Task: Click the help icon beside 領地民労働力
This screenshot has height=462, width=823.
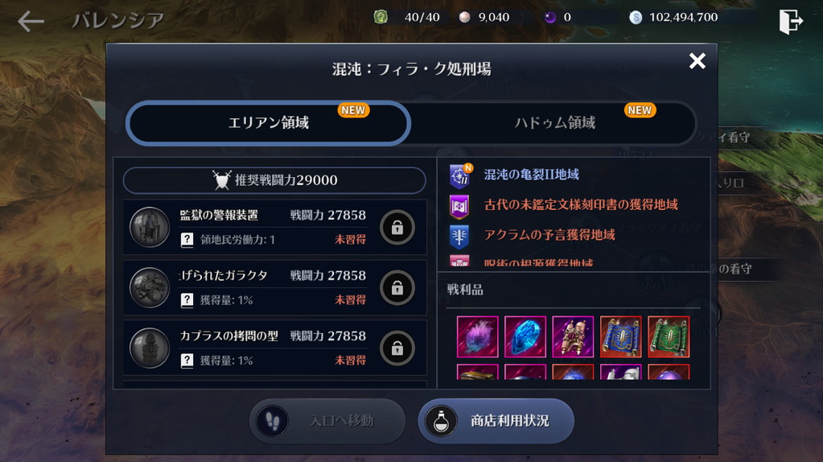Action: (x=187, y=240)
